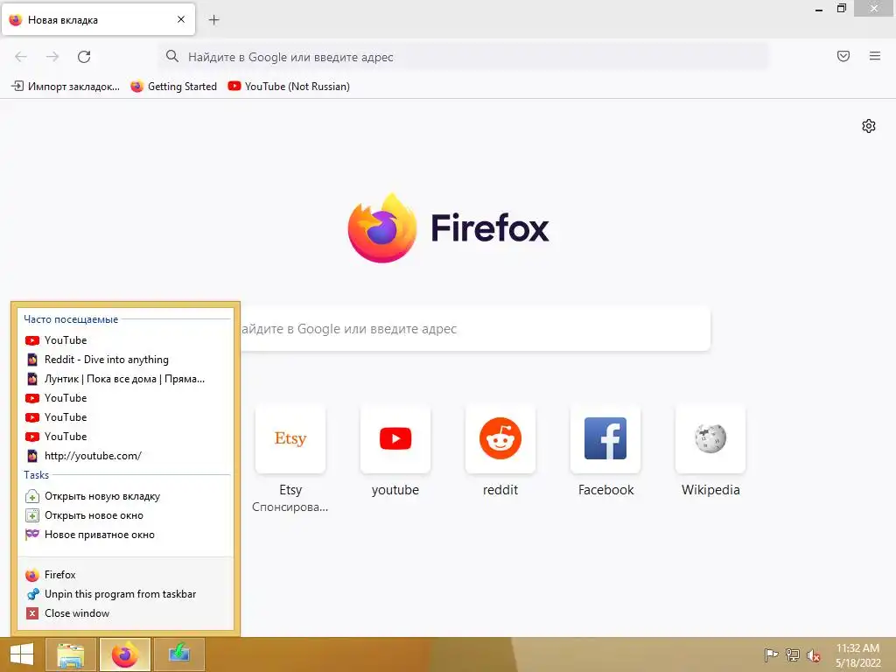
Task: Select Close window in jump list
Action: pos(125,613)
